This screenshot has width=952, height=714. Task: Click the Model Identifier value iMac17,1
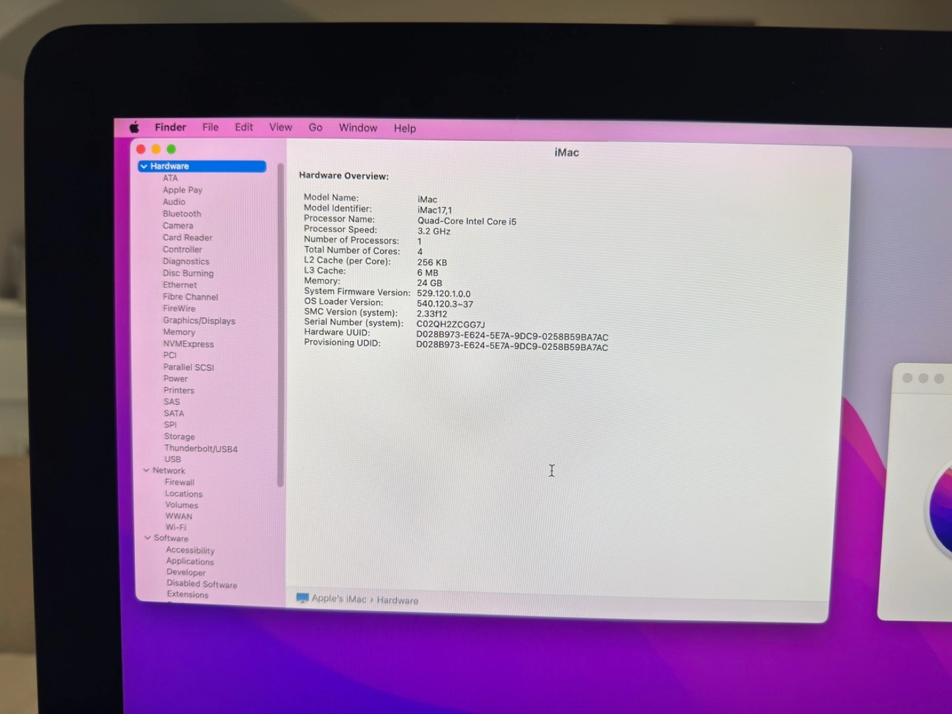pos(434,210)
